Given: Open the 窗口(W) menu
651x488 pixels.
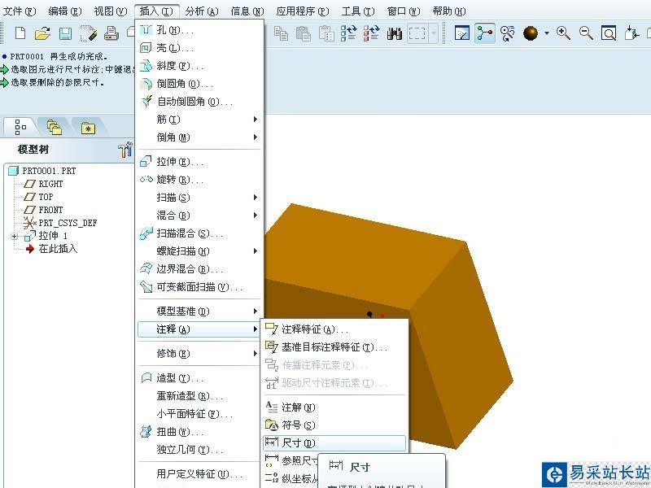Looking at the screenshot, I should (404, 11).
